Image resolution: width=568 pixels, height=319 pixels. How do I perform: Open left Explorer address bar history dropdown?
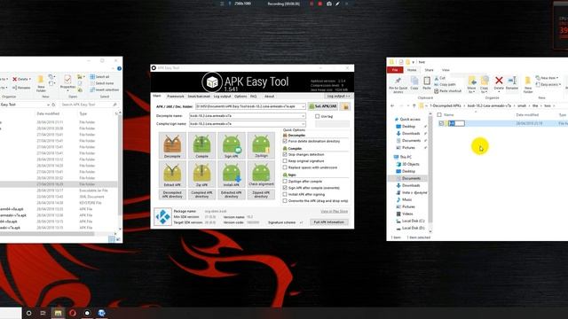point(48,105)
